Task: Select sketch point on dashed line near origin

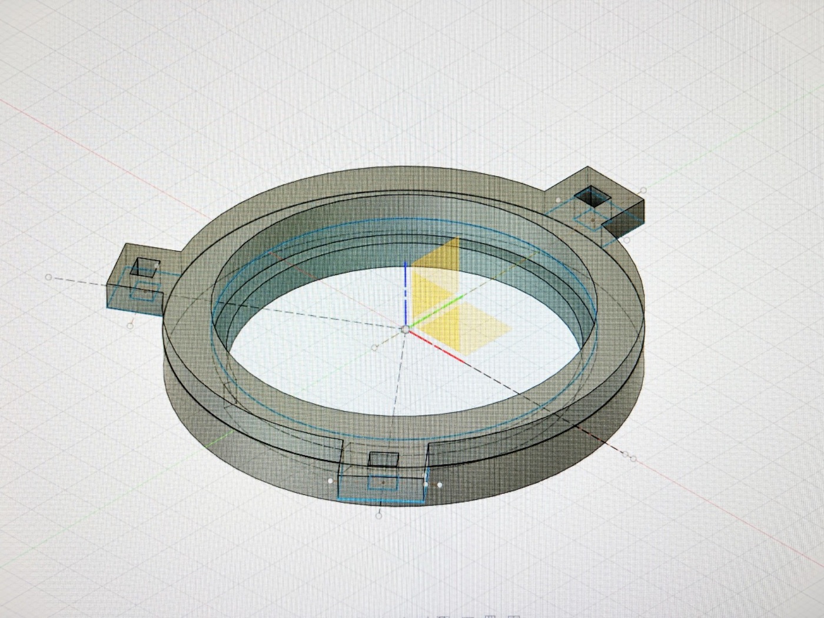Action: pos(376,348)
